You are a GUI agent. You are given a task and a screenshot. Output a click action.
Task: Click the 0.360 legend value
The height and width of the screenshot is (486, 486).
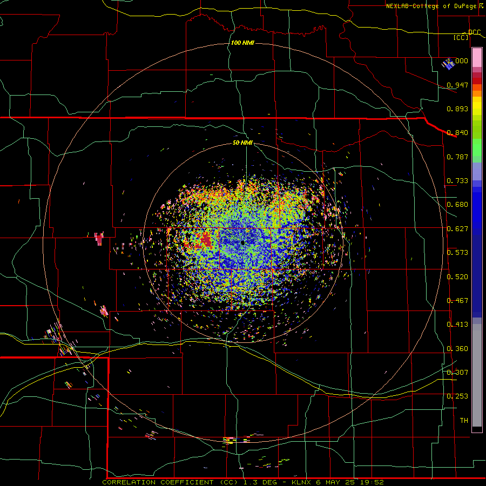[x=457, y=349]
